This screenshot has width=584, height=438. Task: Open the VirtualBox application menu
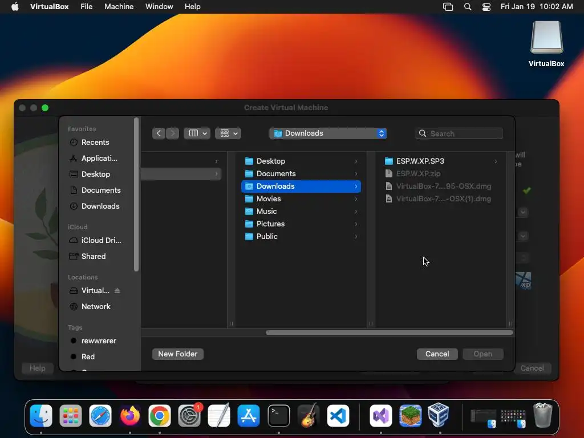(x=49, y=7)
